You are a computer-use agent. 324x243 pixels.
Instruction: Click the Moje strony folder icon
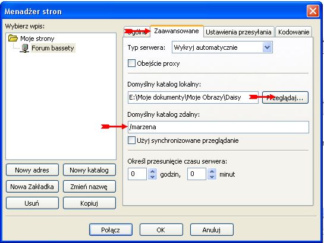click(13, 39)
